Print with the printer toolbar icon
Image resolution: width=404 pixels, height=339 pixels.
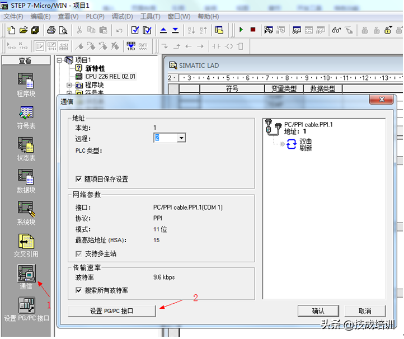[x=51, y=30]
